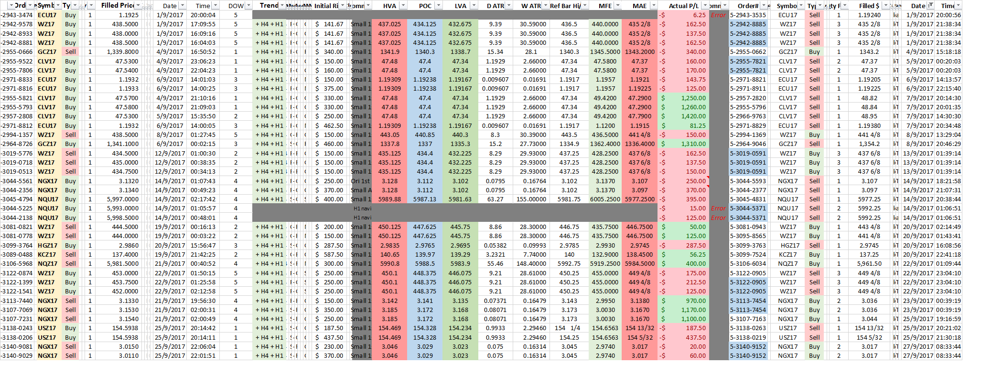Open the Filled $ column filter dropdown
Screen dimensions: 981x385
(x=885, y=5)
